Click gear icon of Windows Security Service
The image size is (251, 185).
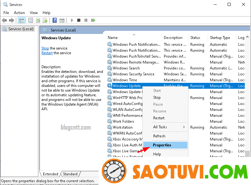110,74
